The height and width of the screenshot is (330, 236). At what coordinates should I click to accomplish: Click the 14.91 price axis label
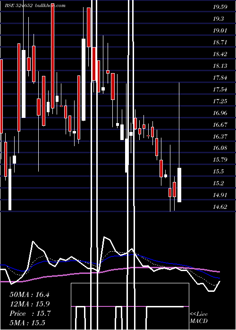point(220,195)
